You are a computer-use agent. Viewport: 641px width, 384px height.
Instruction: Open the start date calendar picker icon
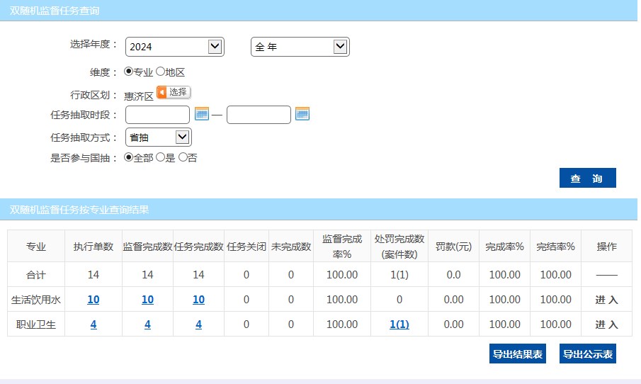202,114
